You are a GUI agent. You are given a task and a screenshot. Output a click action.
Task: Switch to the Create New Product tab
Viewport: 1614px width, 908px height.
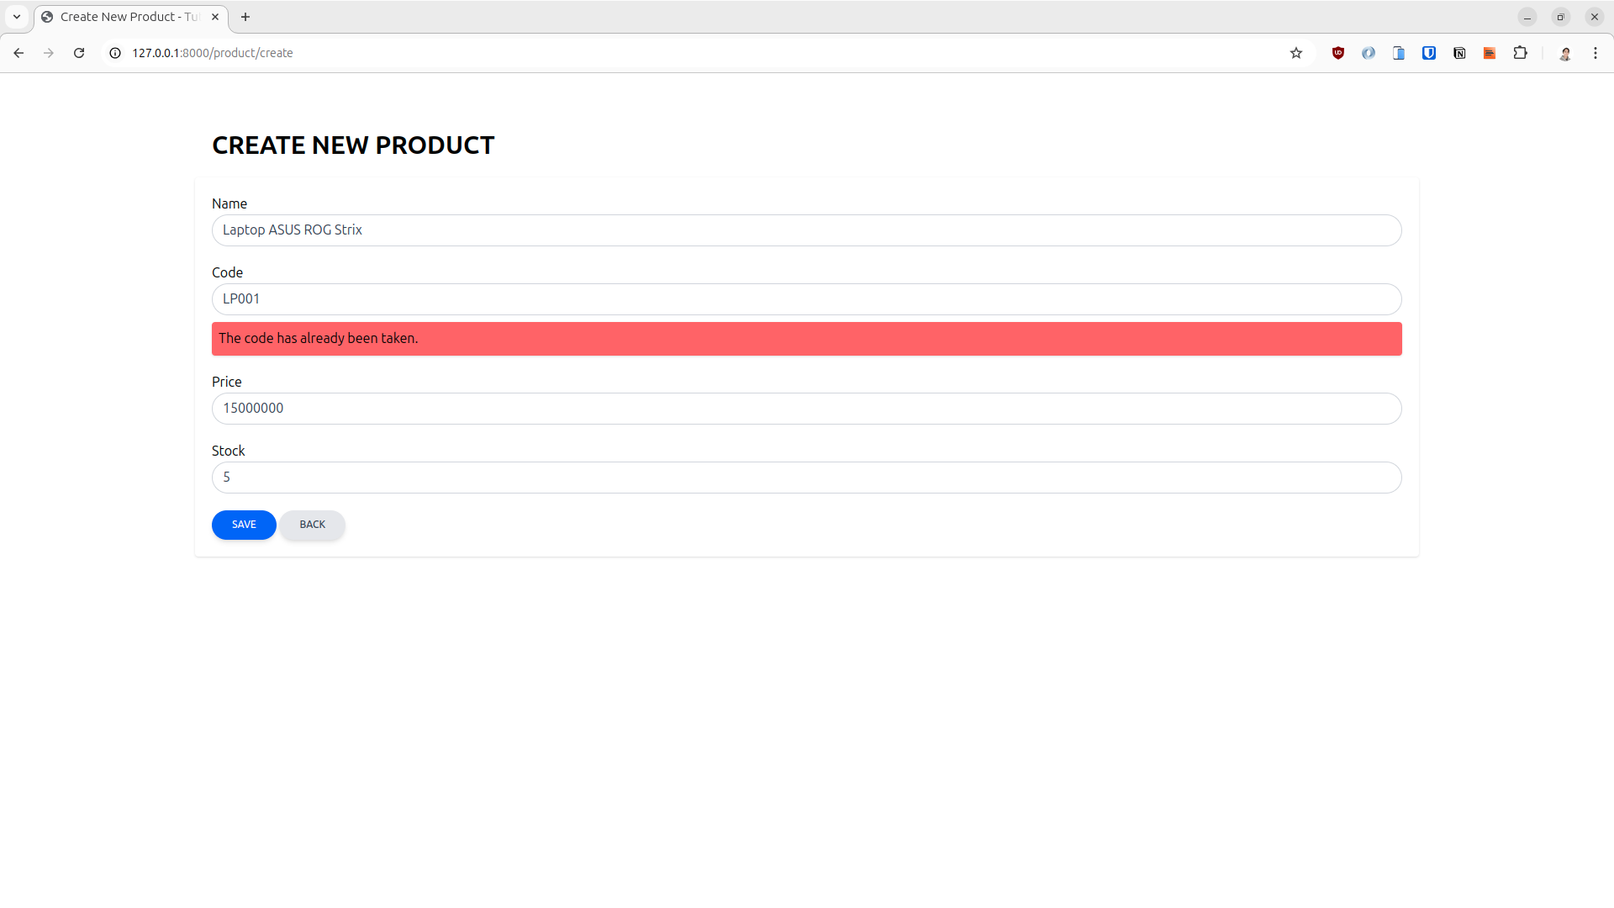pos(126,17)
